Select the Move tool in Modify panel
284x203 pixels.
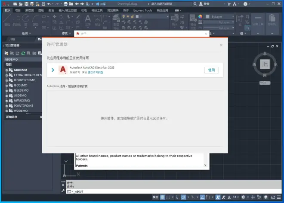54,17
